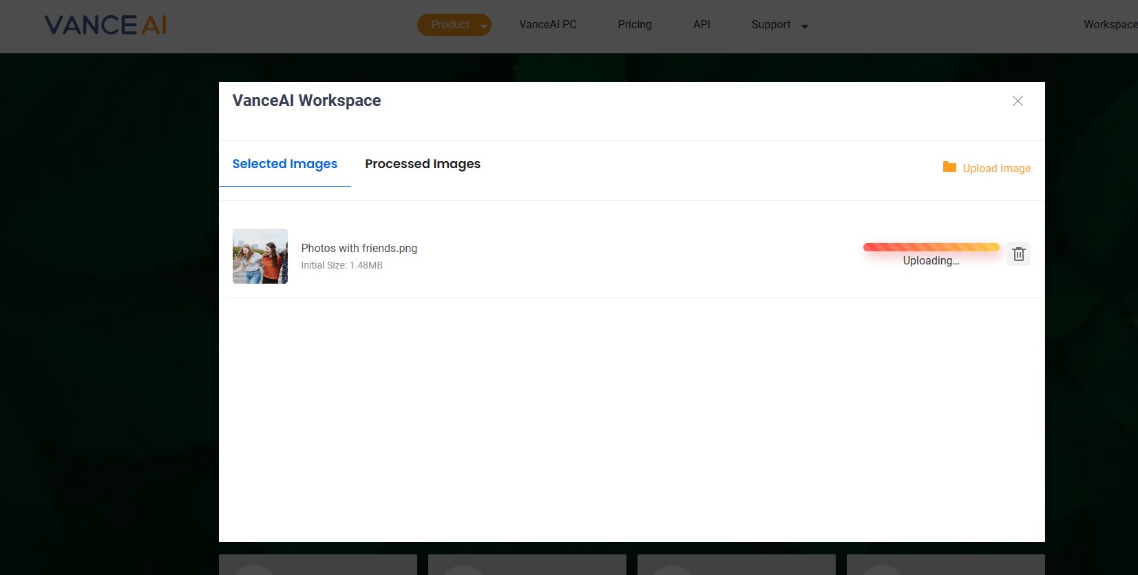Screen dimensions: 1138x575
Task: Close the VanceAI Workspace dialog
Action: pyautogui.click(x=1018, y=101)
